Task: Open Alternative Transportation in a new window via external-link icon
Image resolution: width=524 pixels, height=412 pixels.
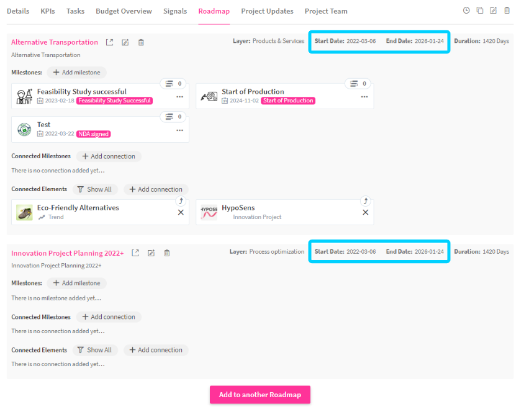Action: (x=109, y=42)
